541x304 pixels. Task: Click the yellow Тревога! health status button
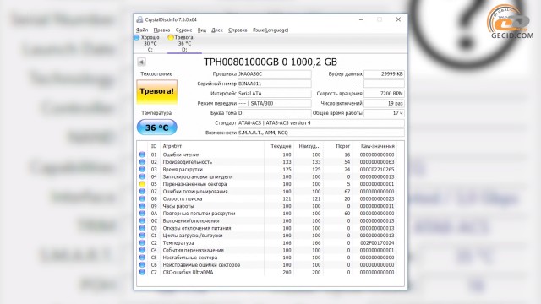[x=157, y=91]
